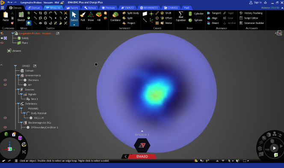Select the Mirror tool
The width and height of the screenshot is (284, 168).
pyautogui.click(x=166, y=23)
